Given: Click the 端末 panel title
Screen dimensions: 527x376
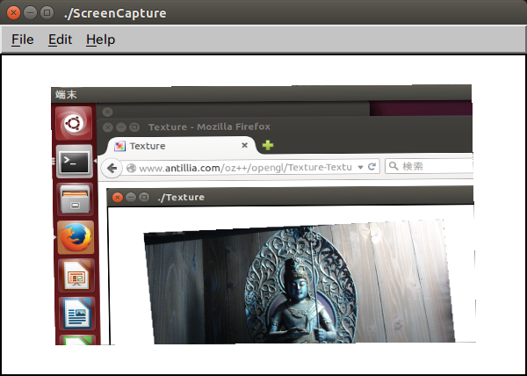Looking at the screenshot, I should pyautogui.click(x=66, y=95).
